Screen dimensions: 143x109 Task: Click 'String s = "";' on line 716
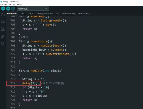click(x=34, y=79)
